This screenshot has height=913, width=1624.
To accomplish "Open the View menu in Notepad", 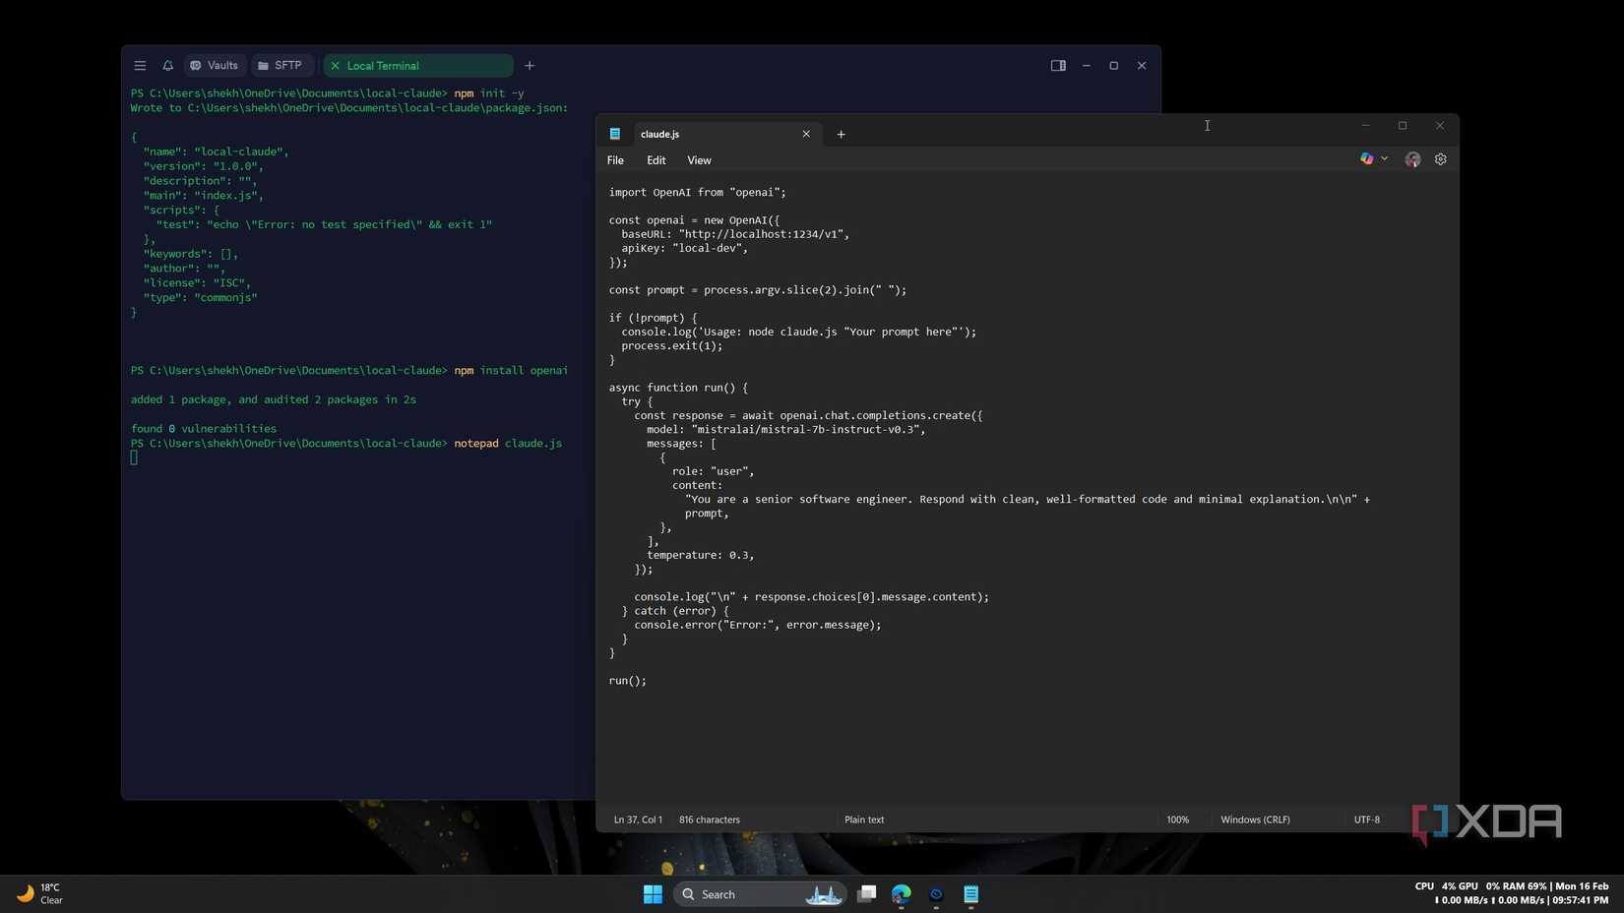I will 699,160.
